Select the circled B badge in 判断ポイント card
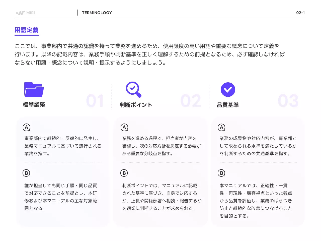The image size is (321, 241). [x=124, y=173]
